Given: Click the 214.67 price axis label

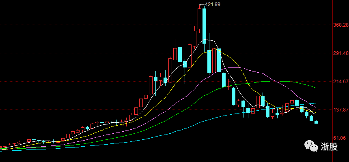Looking at the screenshot, I should (341, 82).
